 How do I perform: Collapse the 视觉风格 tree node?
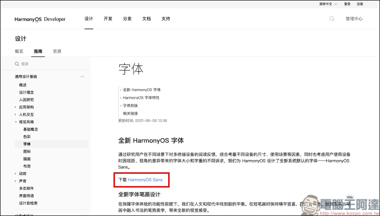coord(16,122)
